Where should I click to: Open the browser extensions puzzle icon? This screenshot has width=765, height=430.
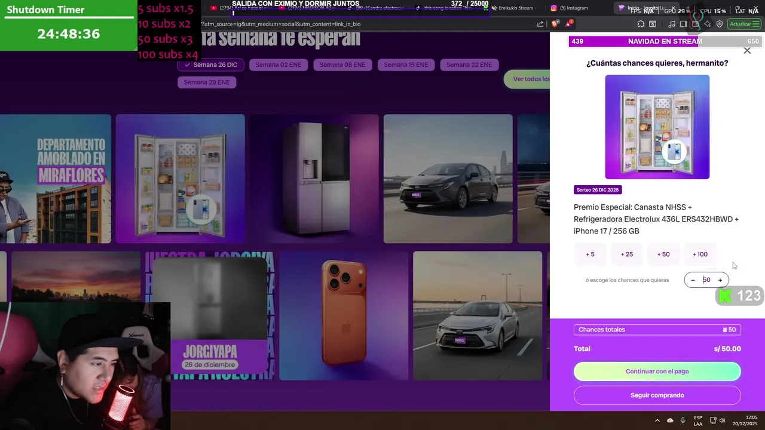641,24
